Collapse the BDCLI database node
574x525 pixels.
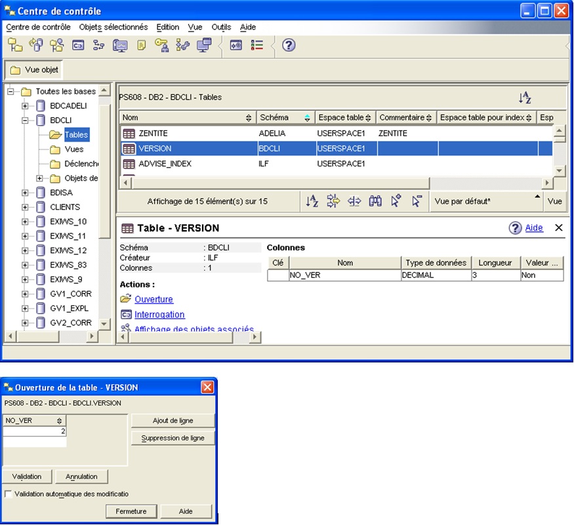(x=26, y=121)
